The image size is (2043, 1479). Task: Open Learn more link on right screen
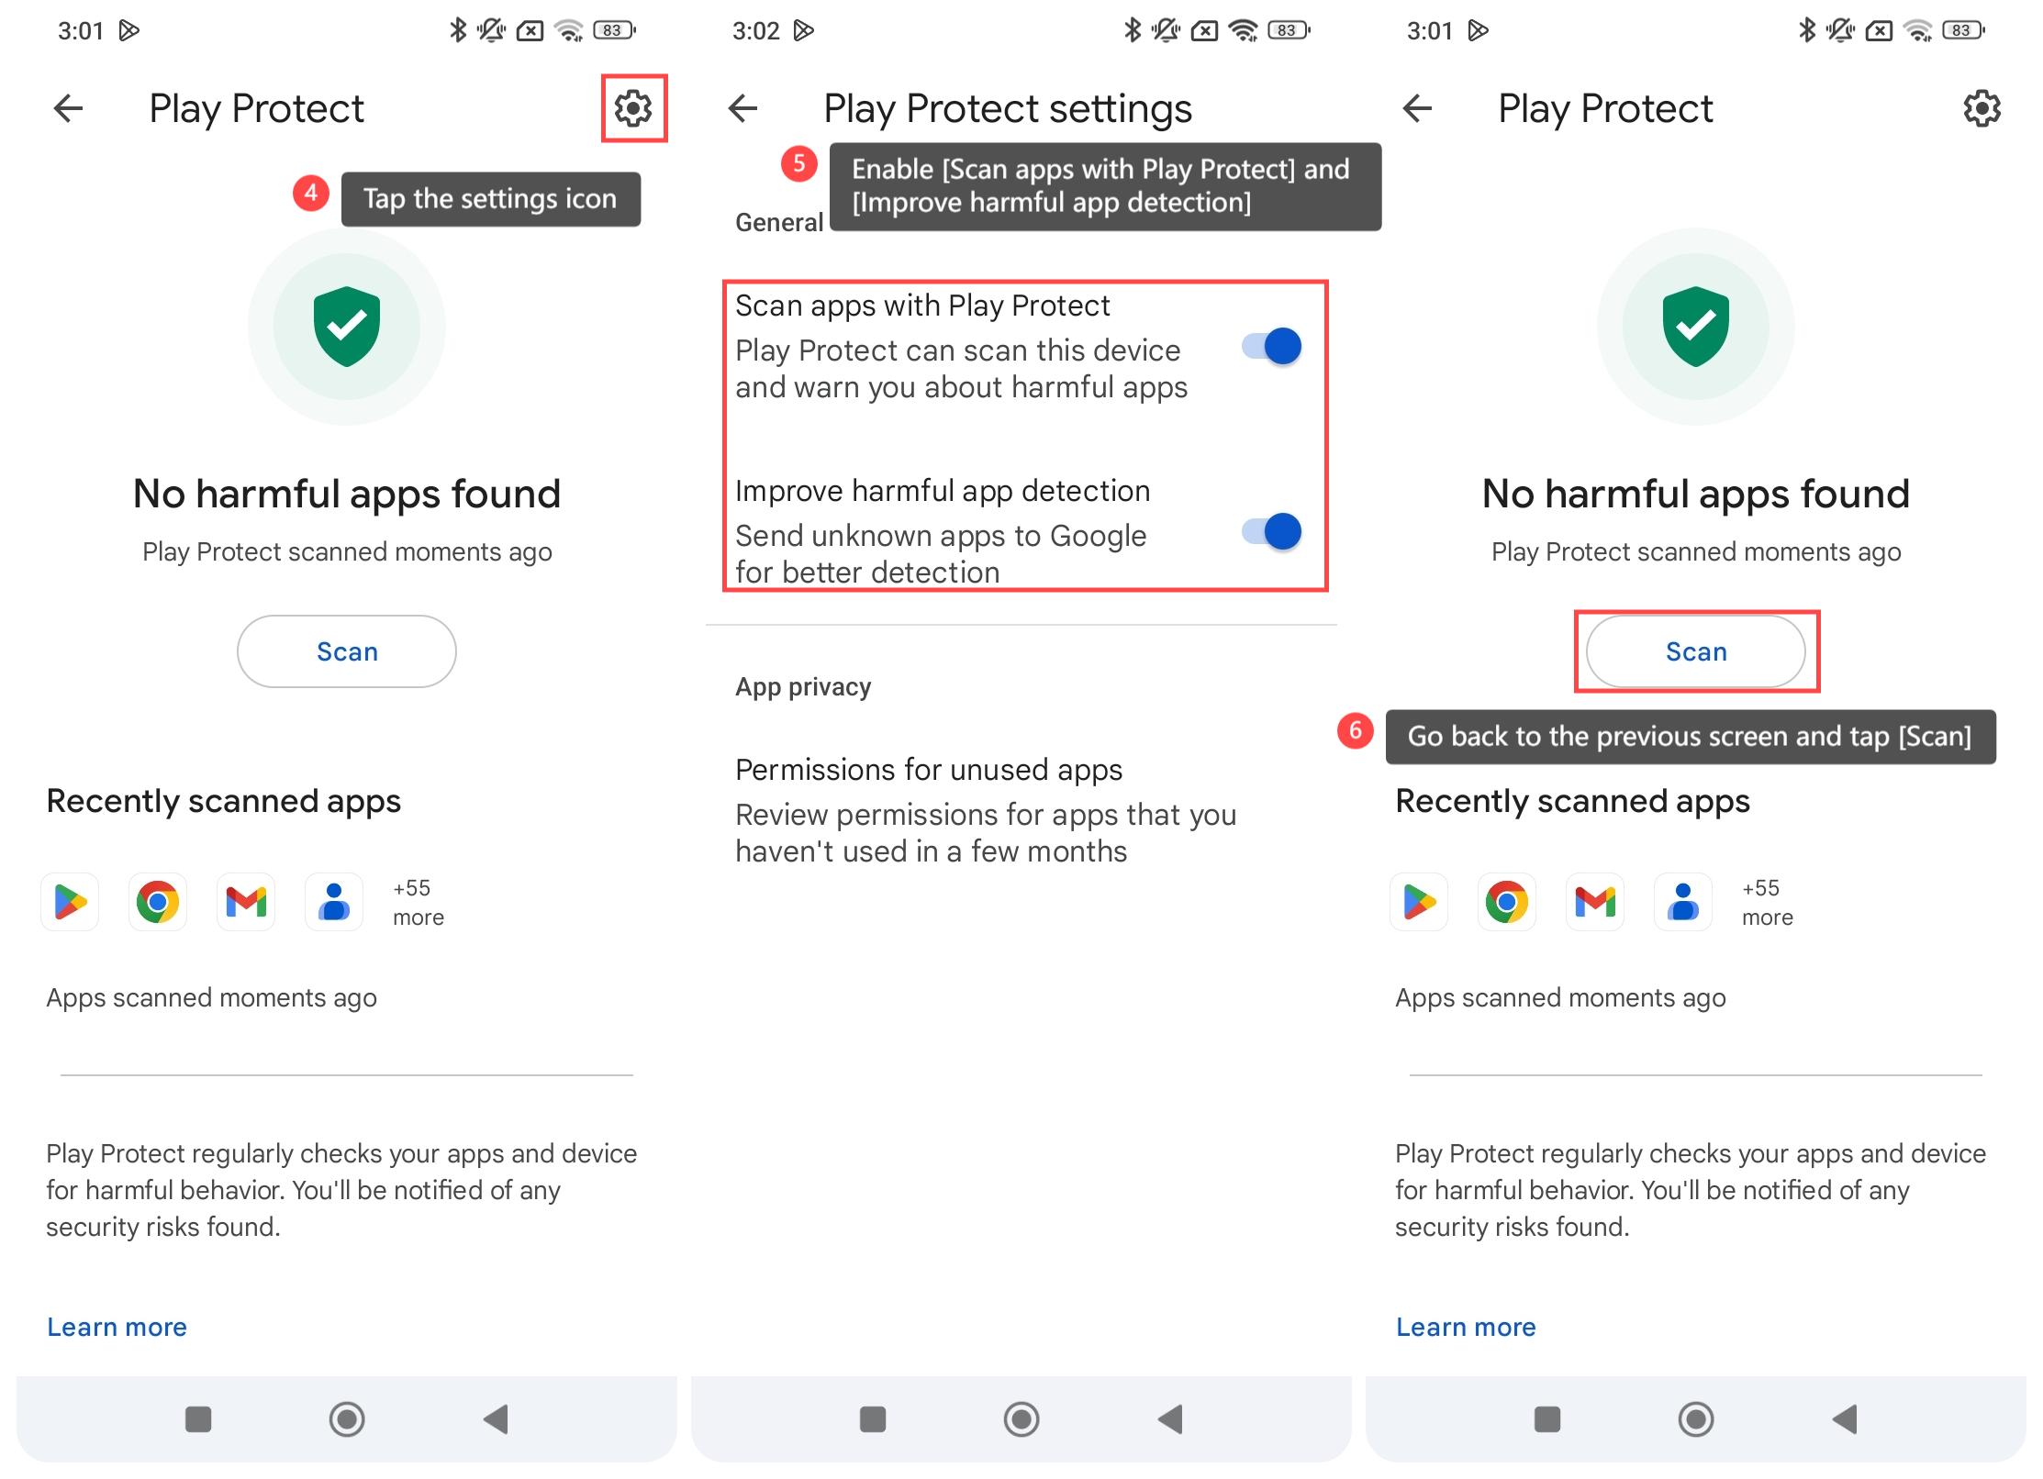tap(1466, 1327)
